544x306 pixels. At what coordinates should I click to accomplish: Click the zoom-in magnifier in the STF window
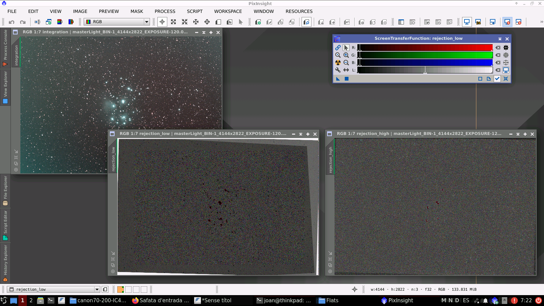[x=345, y=55]
